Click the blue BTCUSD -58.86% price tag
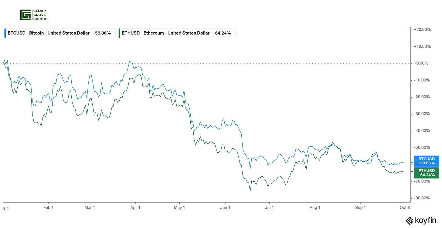Image resolution: width=442 pixels, height=228 pixels. tap(427, 161)
